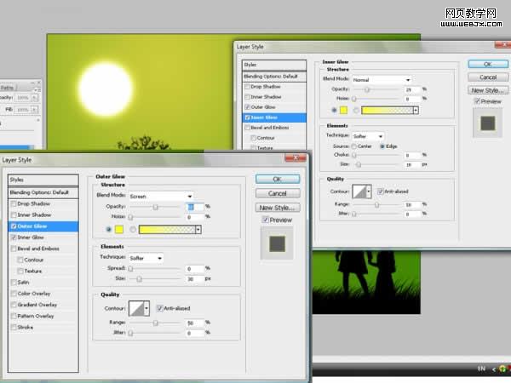Select Center source radio in Inner Glow

[x=354, y=146]
